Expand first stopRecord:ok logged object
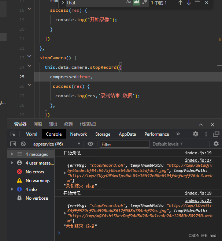 pos(65,173)
